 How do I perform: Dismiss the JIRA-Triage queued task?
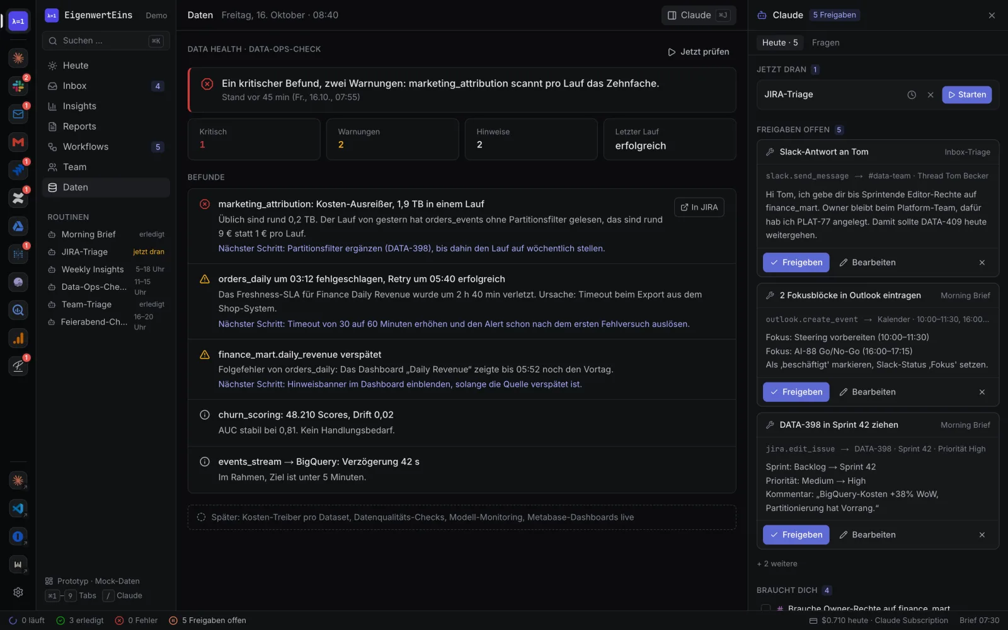coord(931,94)
